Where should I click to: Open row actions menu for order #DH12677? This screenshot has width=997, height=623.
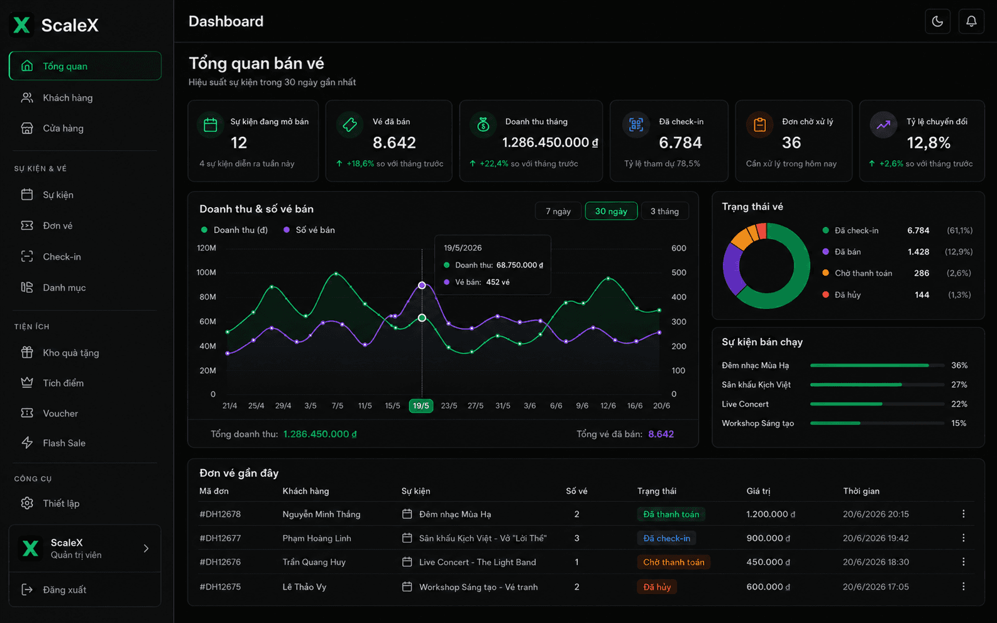pos(963,538)
